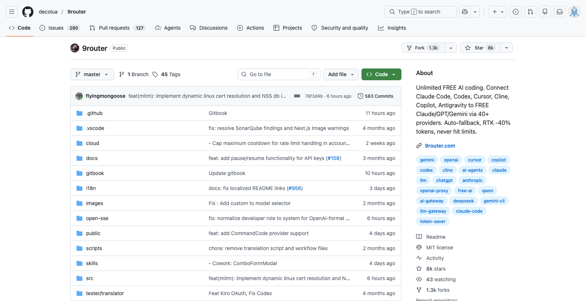The width and height of the screenshot is (586, 301).
Task: Click the gemini topic tag
Action: tap(427, 160)
